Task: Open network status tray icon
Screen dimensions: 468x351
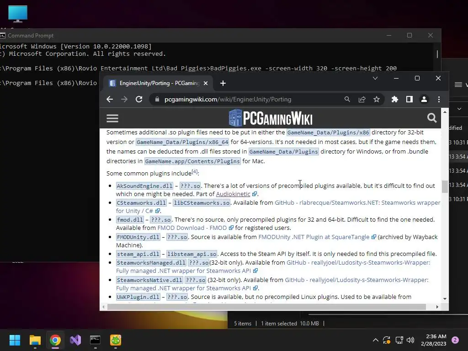Action: (x=399, y=340)
